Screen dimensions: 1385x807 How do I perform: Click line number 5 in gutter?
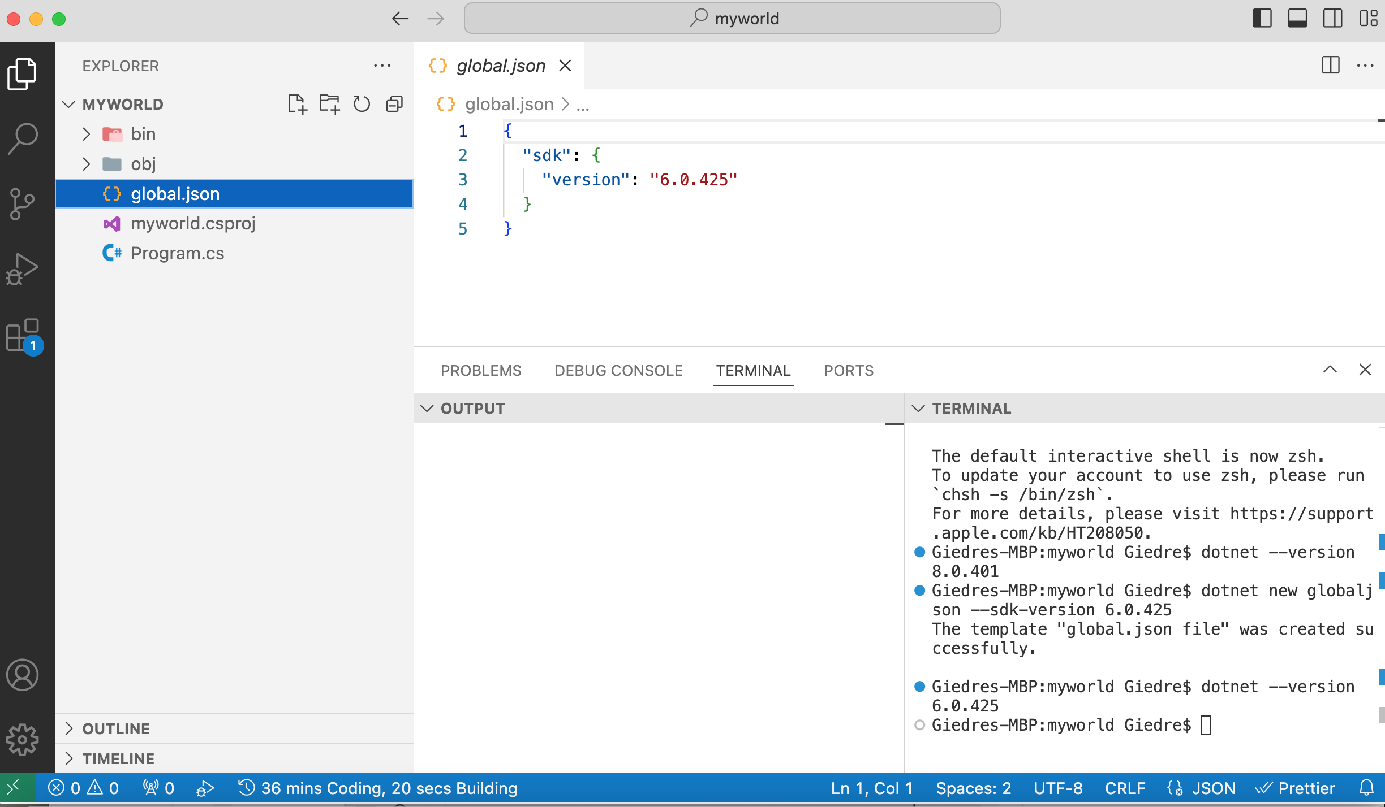(463, 228)
